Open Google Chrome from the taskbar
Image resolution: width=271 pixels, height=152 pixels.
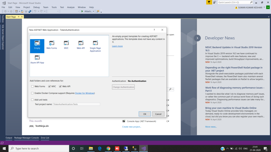(108, 148)
